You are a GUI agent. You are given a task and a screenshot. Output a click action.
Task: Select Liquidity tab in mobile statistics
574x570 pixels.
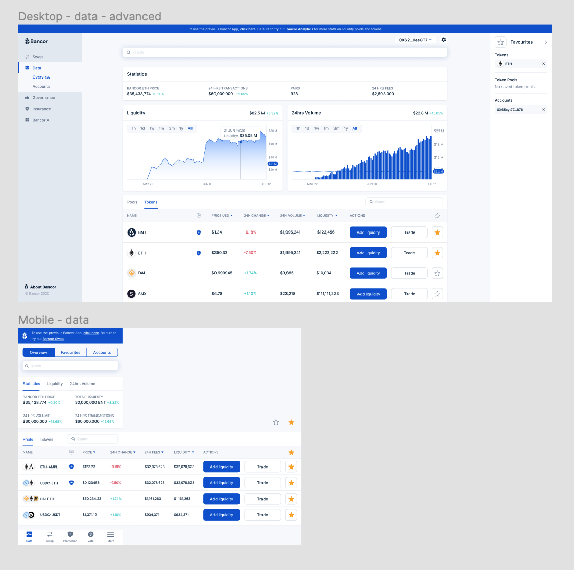coord(55,384)
